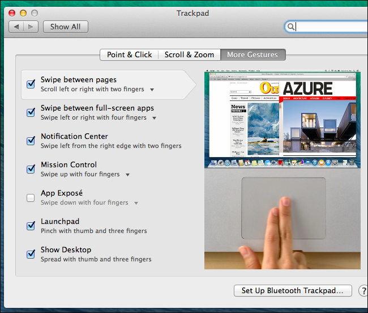Select the 'Launchpad' gesture label

60,221
